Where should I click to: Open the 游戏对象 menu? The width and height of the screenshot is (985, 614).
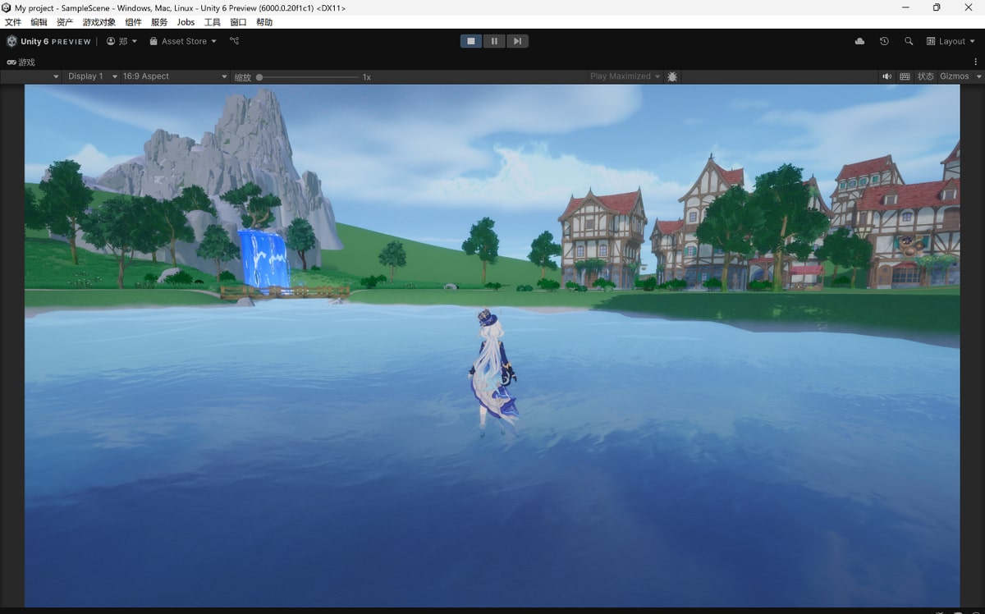point(99,22)
